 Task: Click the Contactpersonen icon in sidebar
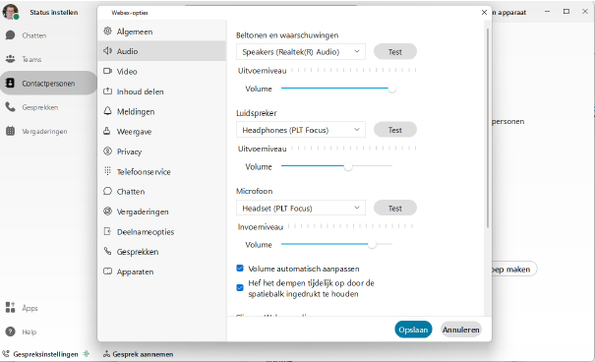tap(10, 83)
